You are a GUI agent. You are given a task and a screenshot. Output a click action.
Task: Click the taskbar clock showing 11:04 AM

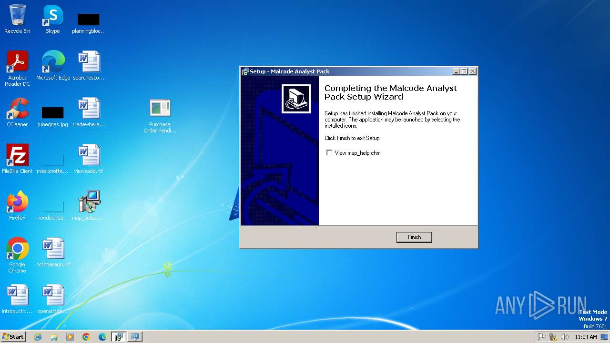click(x=586, y=337)
